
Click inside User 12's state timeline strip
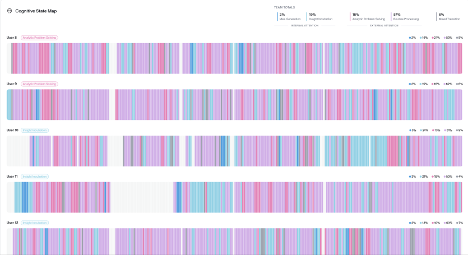234,241
